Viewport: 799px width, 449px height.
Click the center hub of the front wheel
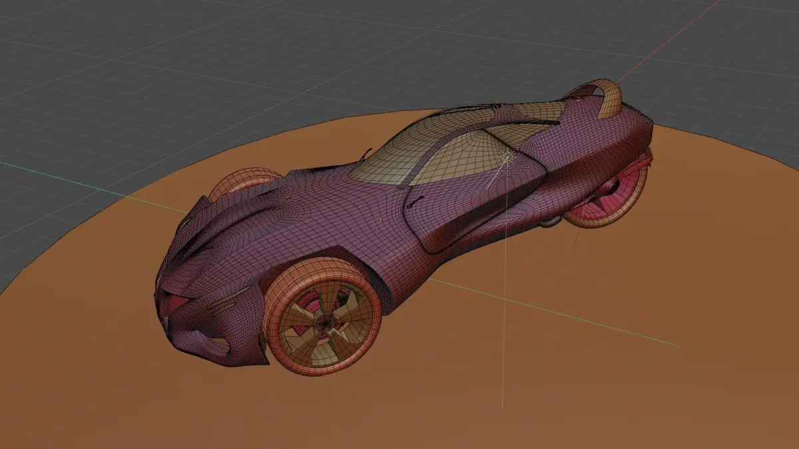tap(326, 323)
